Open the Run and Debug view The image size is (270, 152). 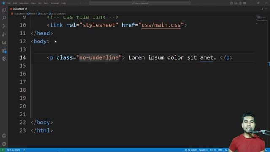4,34
